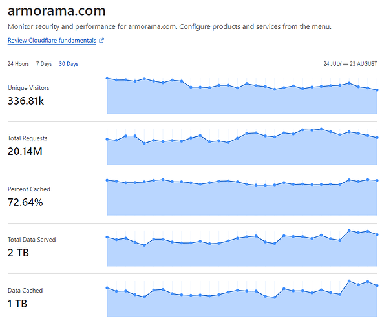Click the first data point of Percent Cached chart

[x=107, y=180]
